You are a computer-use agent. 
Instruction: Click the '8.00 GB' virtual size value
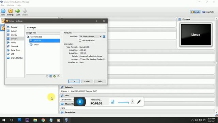coord(82,50)
